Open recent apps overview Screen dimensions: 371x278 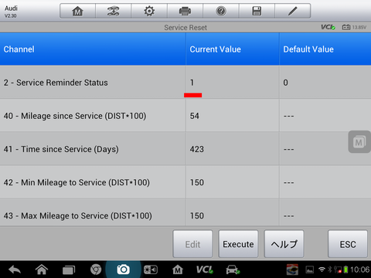click(x=69, y=270)
